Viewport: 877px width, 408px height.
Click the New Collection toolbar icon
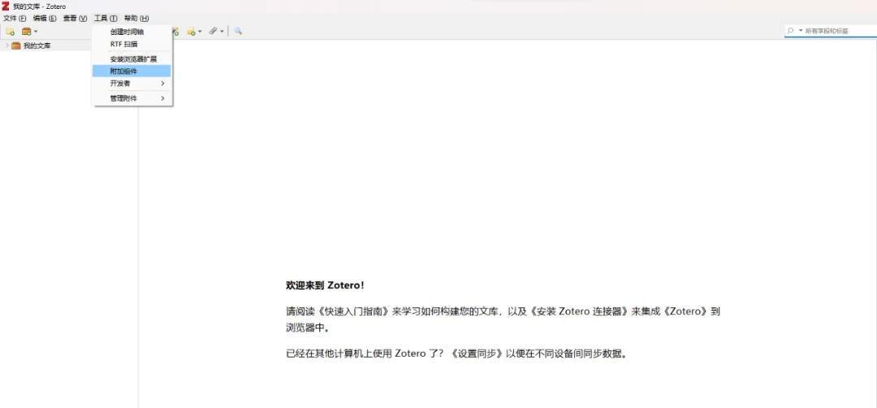pyautogui.click(x=10, y=32)
